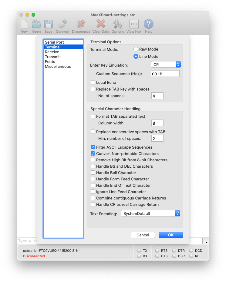Enable Remove High Bit from 8-bit Characters
Image resolution: width=226 pixels, height=283 pixels.
point(93,160)
